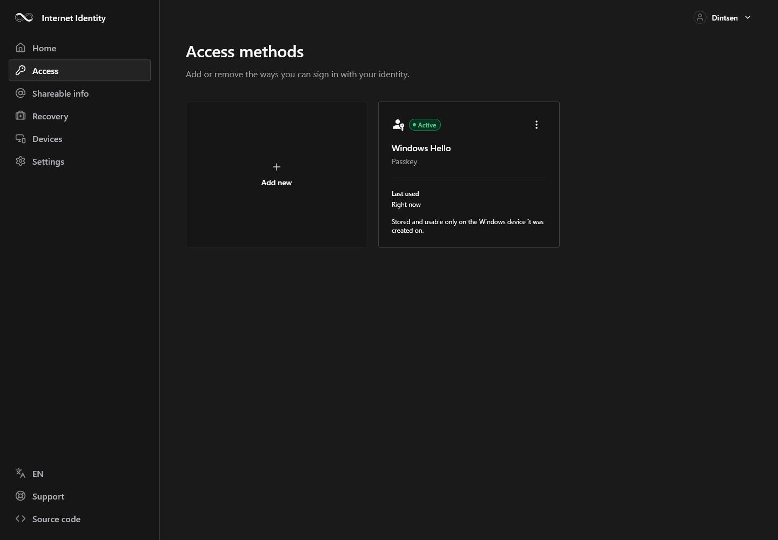Screen dimensions: 778x540
Task: Click the Source code brackets icon
Action: (21, 518)
